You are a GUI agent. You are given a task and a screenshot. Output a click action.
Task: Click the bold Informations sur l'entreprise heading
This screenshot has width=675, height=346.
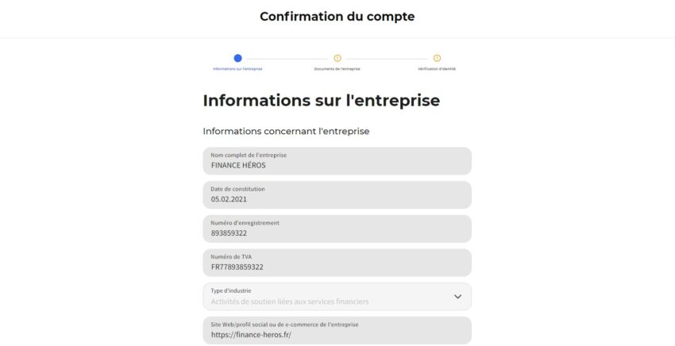click(321, 101)
